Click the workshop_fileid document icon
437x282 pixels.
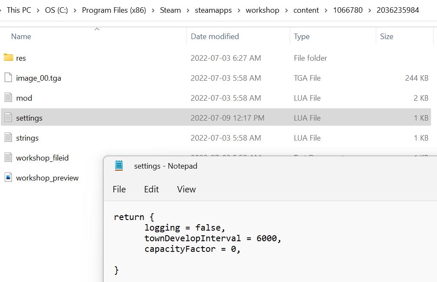pos(8,158)
